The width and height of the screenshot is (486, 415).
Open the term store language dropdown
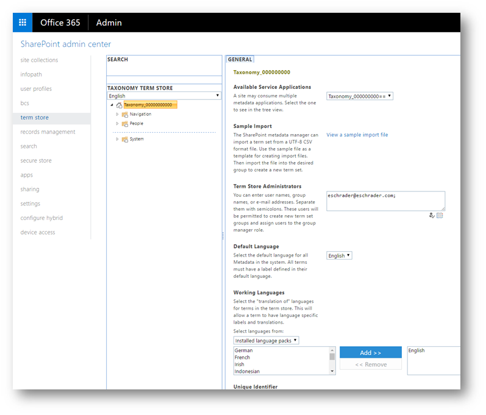[x=164, y=96]
